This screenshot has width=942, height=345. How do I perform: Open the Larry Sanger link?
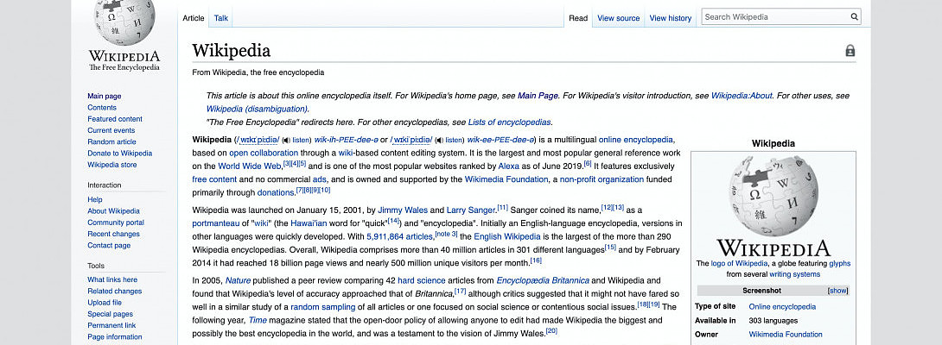471,210
